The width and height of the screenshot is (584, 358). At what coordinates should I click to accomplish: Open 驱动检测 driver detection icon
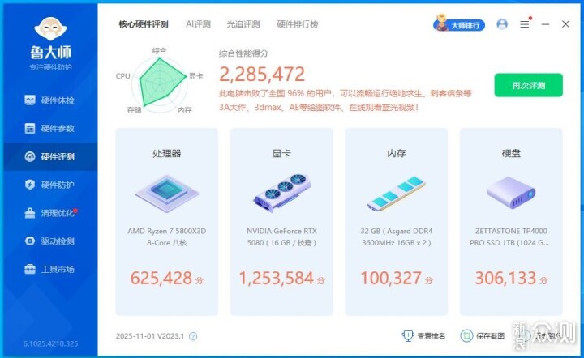[x=30, y=241]
